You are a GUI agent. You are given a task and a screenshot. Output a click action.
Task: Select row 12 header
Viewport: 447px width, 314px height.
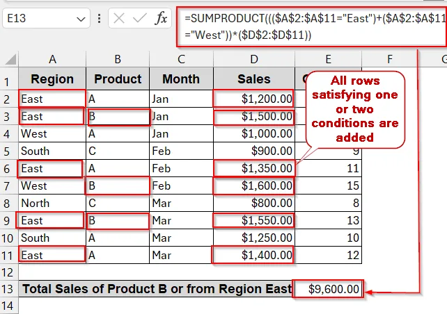click(9, 272)
